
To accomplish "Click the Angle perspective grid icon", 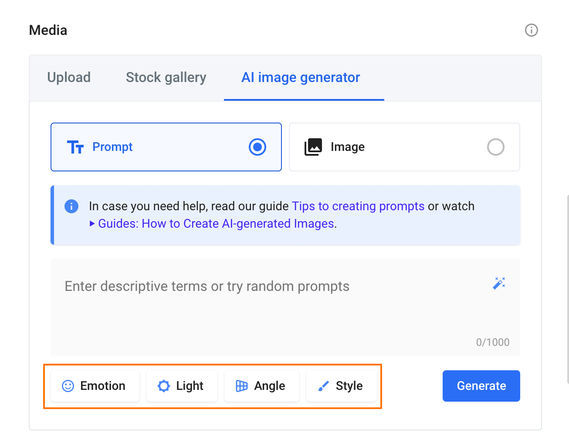I will point(242,386).
